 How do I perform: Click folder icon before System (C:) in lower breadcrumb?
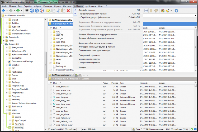50,79
